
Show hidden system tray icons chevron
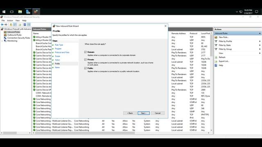point(237,12)
